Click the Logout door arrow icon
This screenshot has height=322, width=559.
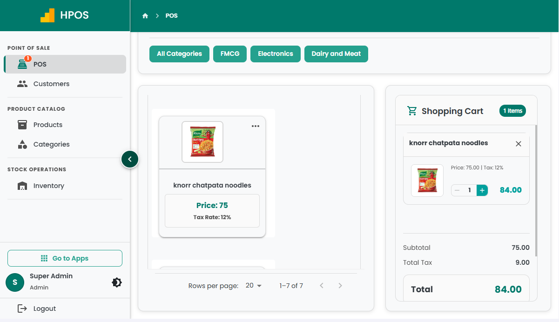click(x=22, y=309)
